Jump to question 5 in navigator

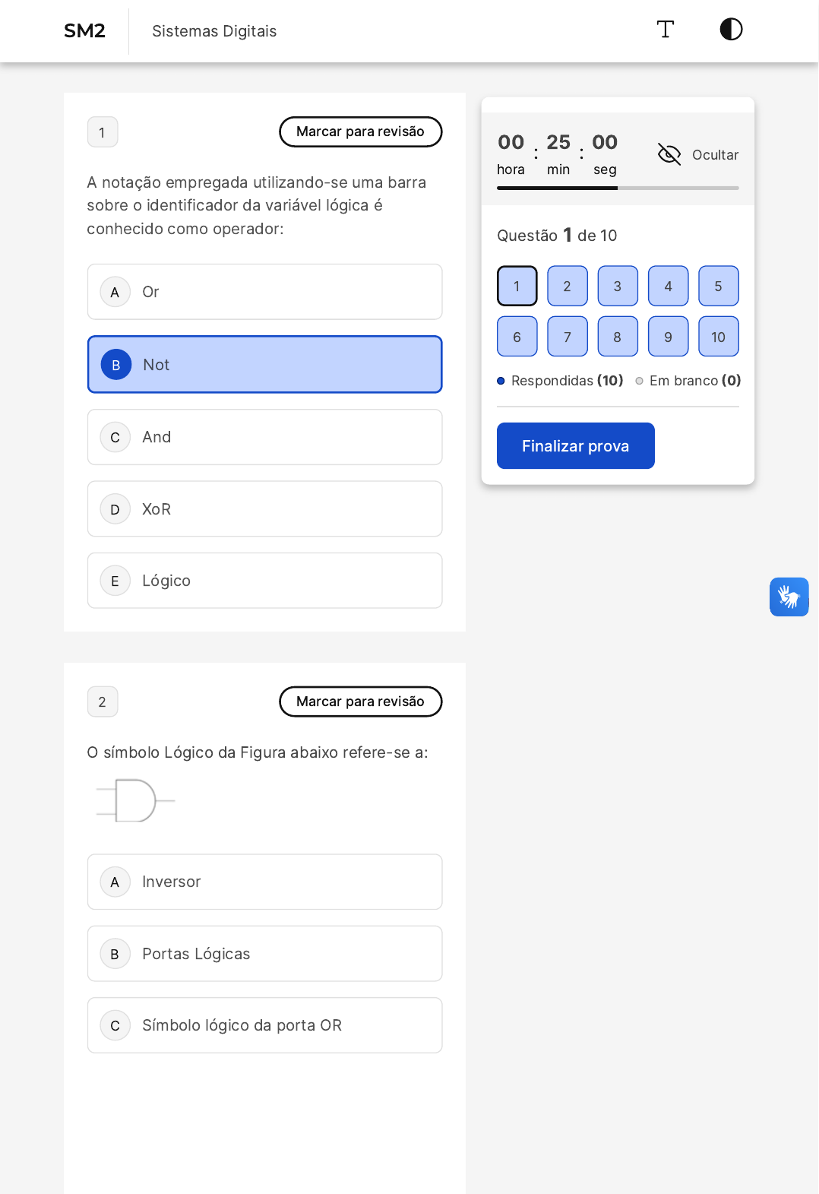718,287
